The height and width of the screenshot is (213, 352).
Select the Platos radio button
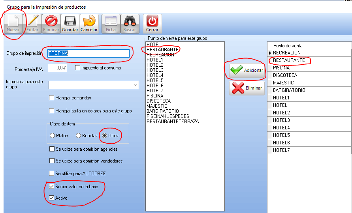(x=53, y=136)
